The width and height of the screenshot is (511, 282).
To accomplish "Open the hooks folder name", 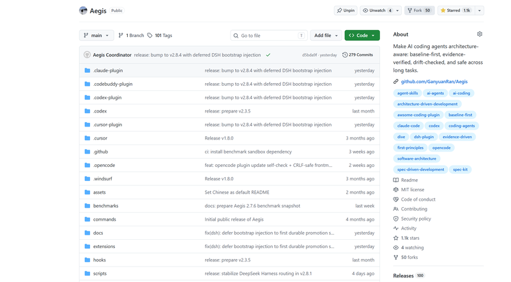I will [x=100, y=260].
